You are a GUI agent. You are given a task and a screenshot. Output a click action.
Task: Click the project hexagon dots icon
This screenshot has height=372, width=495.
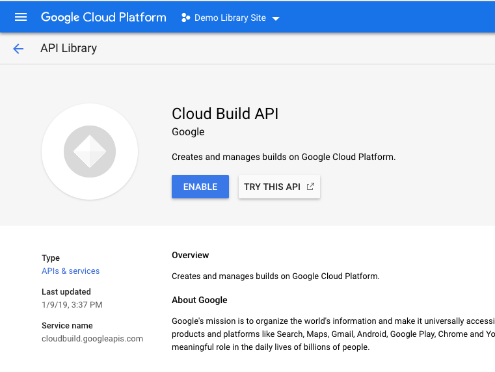pos(185,18)
